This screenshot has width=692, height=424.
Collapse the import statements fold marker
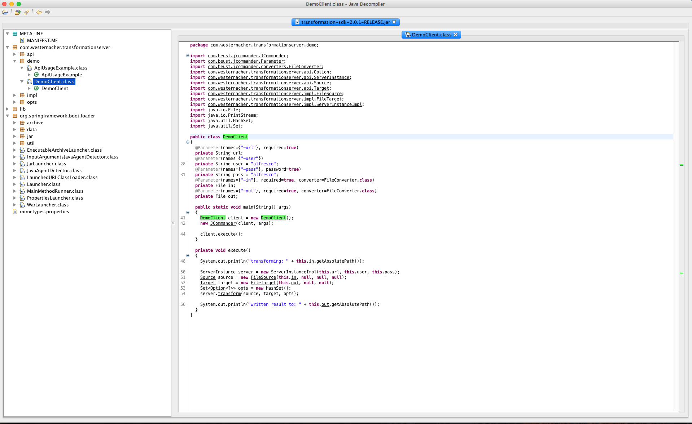(x=188, y=56)
